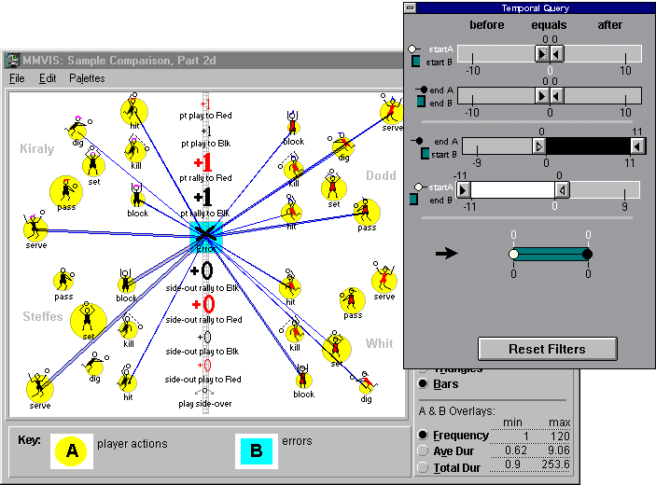Click startA/end B slider's right thumb

click(563, 190)
